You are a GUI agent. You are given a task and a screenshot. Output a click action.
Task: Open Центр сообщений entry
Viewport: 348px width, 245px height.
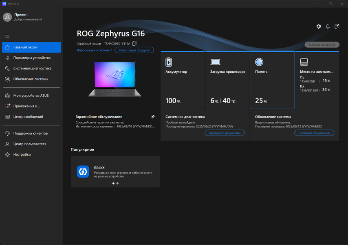31,117
